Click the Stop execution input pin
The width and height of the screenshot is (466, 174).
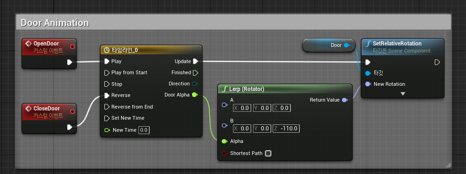(x=107, y=84)
